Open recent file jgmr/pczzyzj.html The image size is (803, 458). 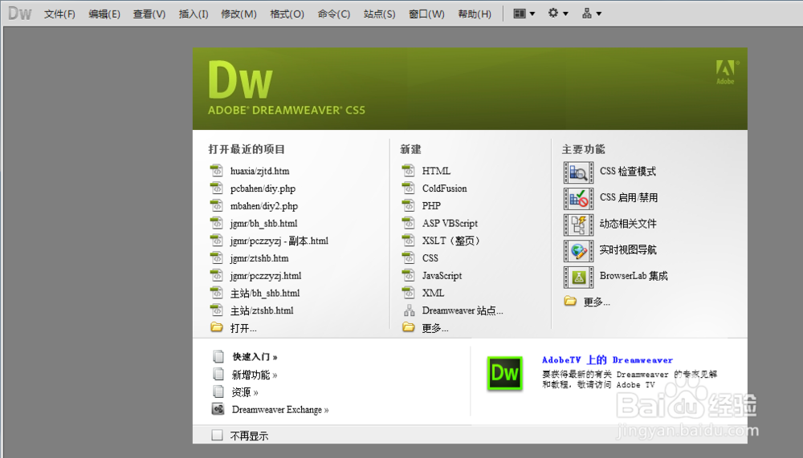pos(266,276)
